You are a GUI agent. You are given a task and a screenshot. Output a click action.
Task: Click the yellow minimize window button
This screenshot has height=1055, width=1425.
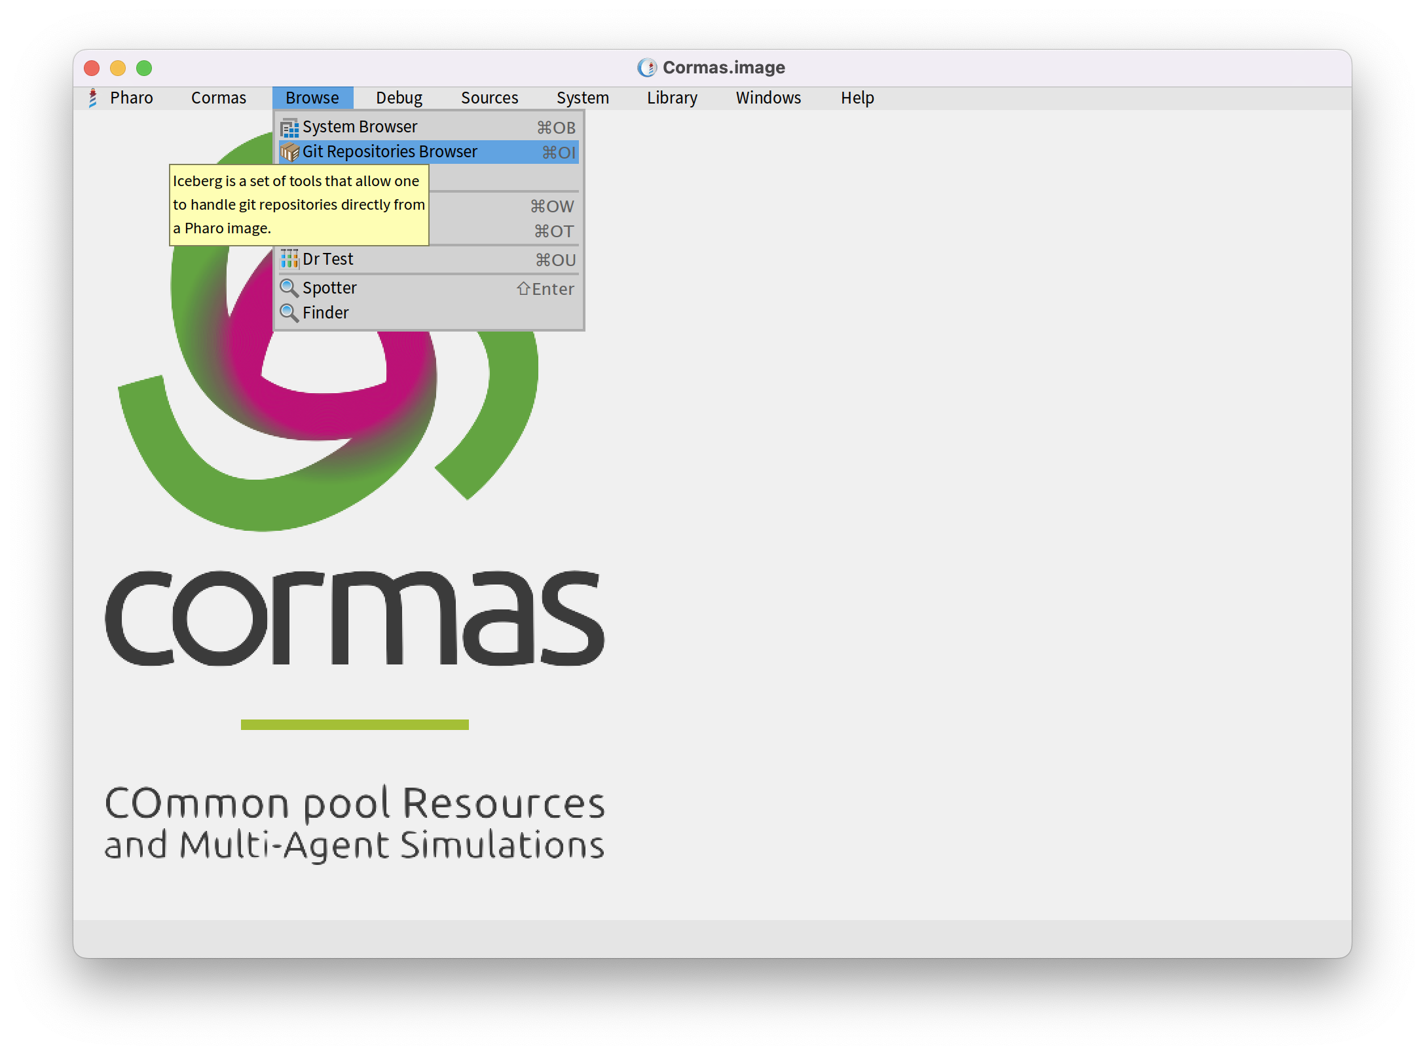pyautogui.click(x=118, y=68)
